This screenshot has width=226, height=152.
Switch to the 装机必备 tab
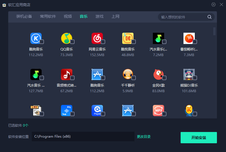point(24,16)
